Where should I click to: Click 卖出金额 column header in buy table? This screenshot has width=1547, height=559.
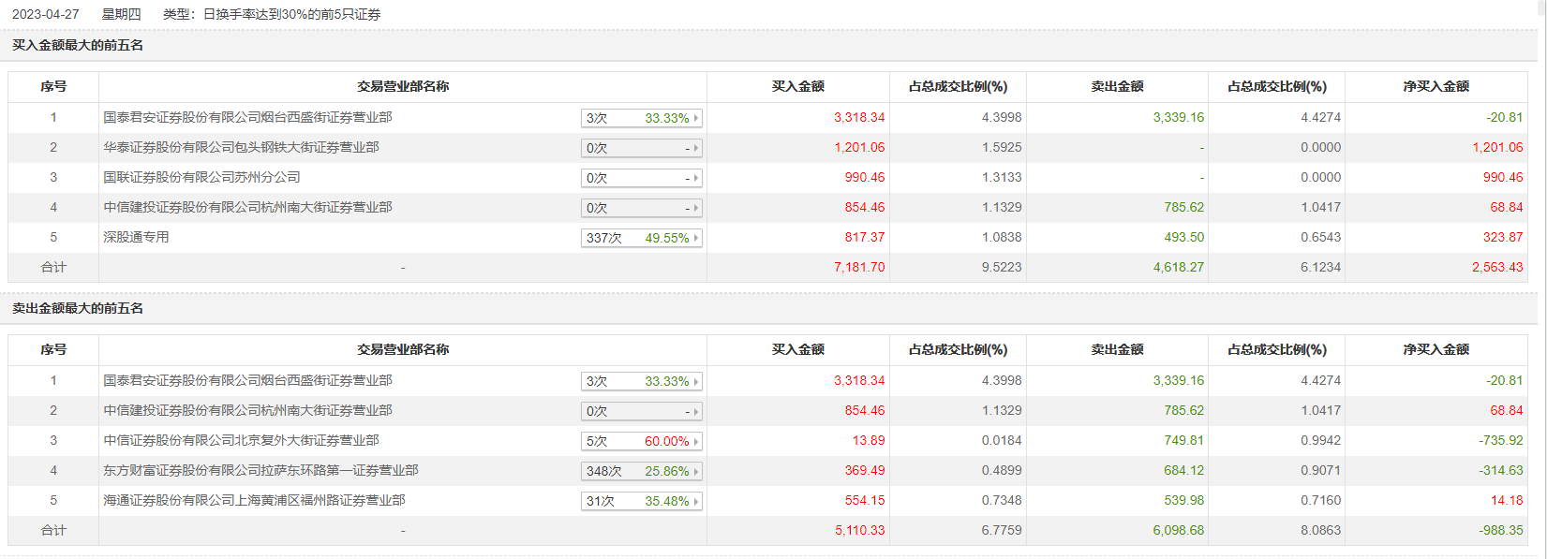(x=1117, y=86)
